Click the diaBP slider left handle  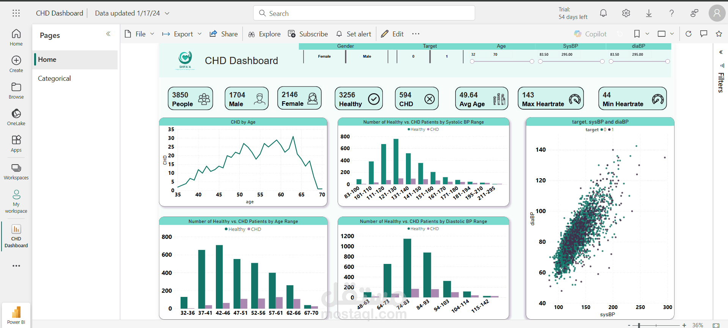[611, 61]
